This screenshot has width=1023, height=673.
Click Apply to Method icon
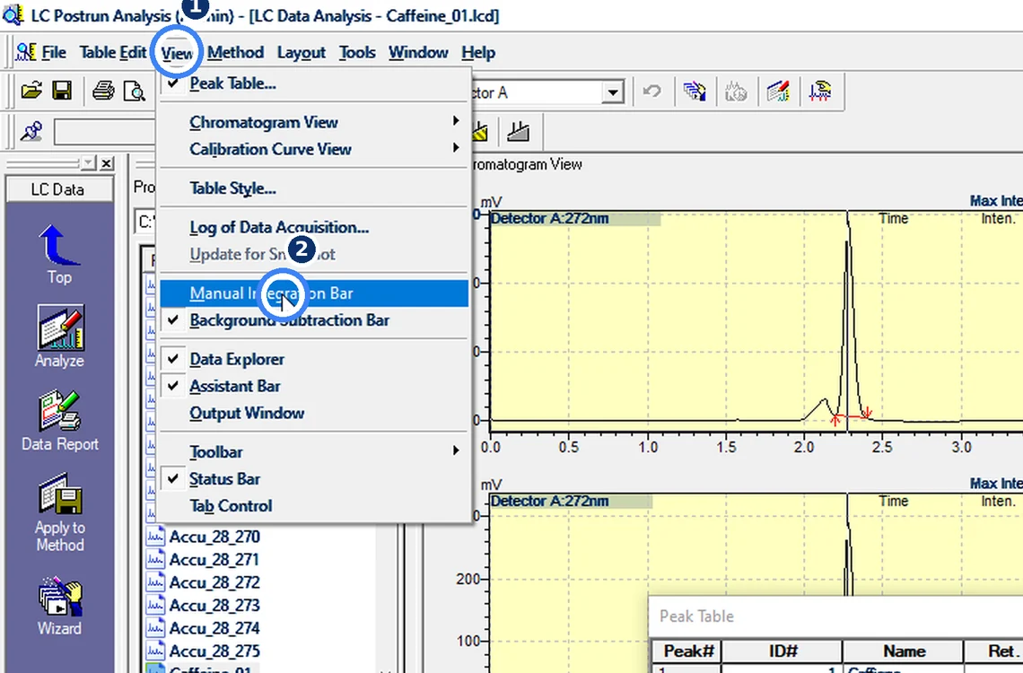click(x=59, y=513)
